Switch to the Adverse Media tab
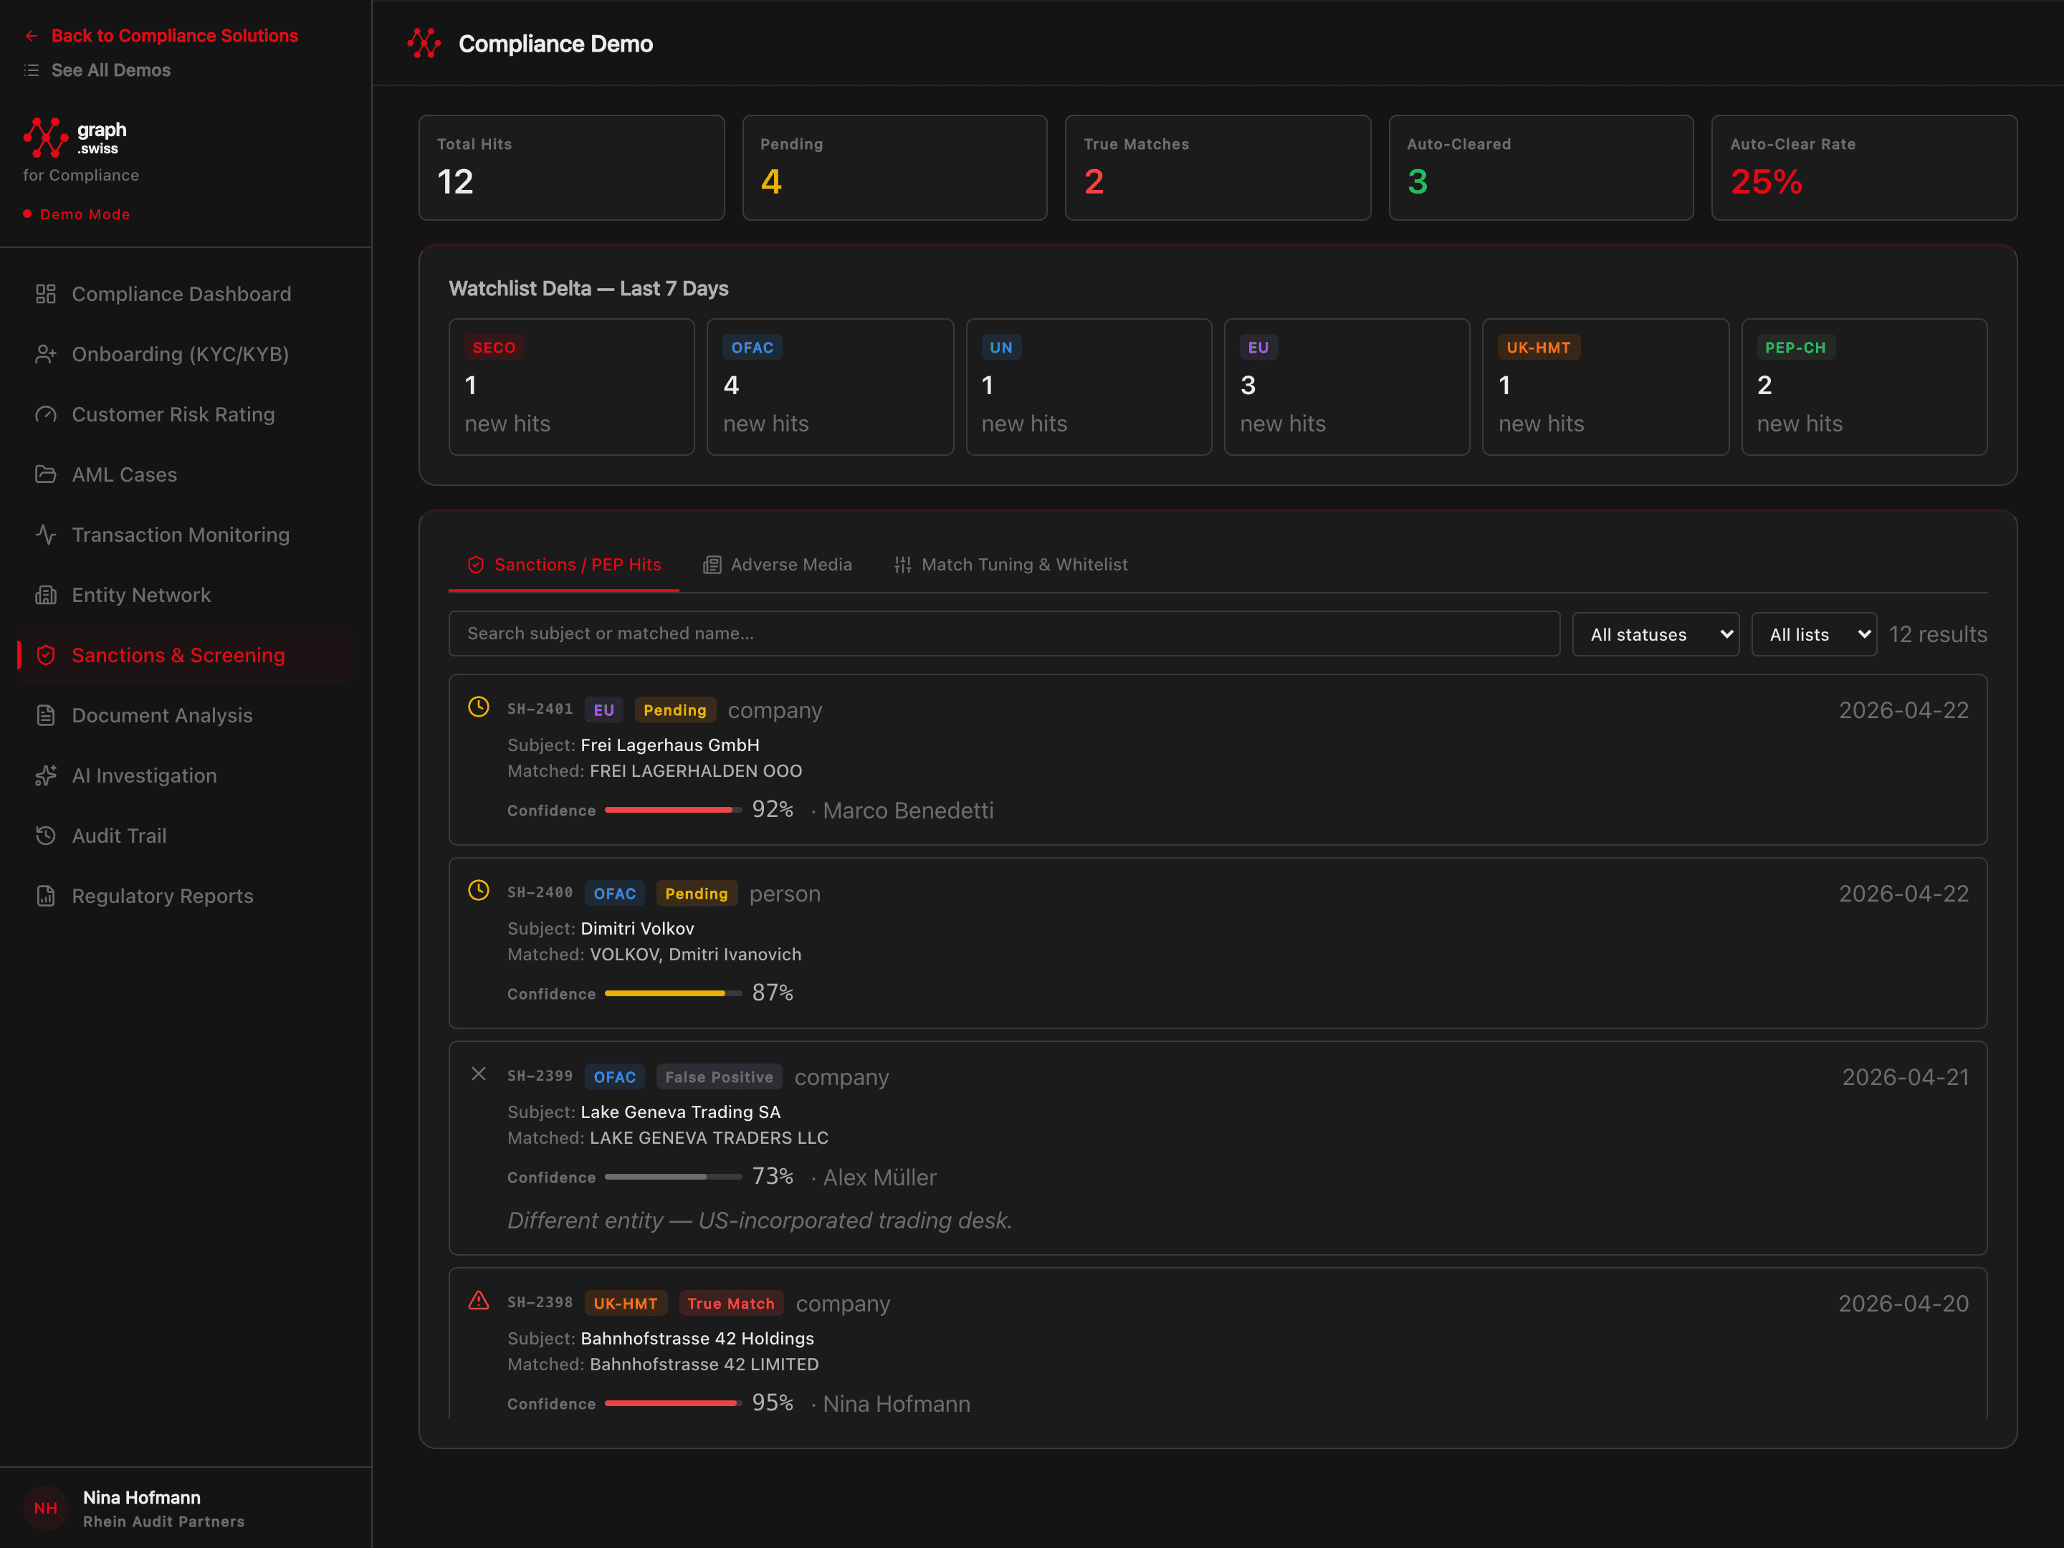Image resolution: width=2064 pixels, height=1548 pixels. (778, 565)
